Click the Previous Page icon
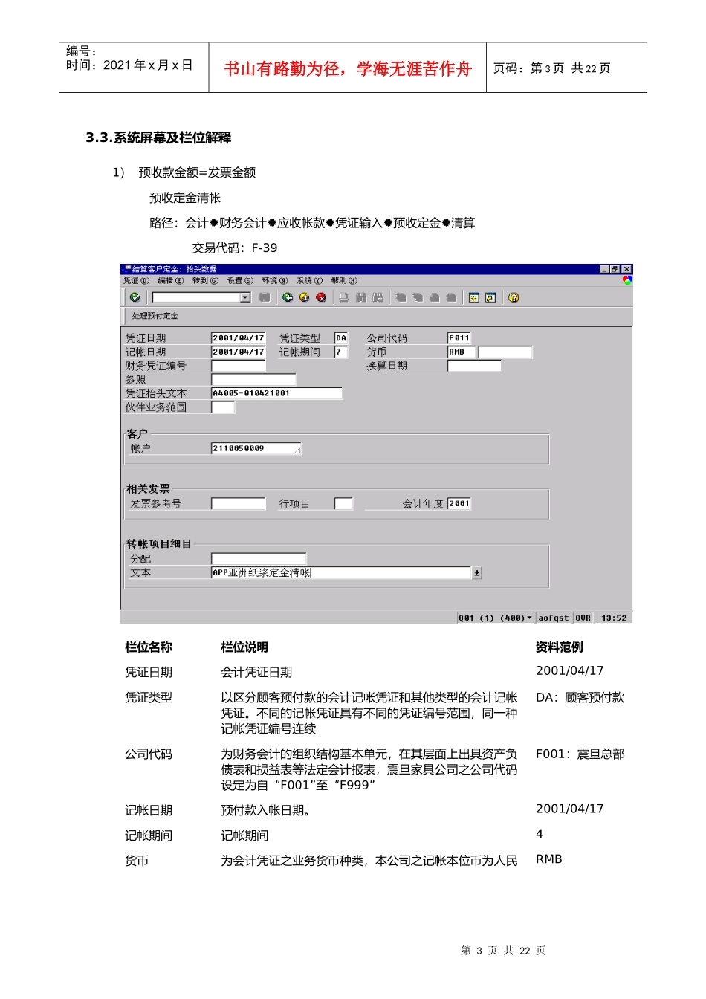This screenshot has width=706, height=999. [418, 297]
